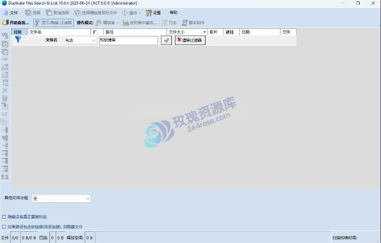Click the expand-all plus icon in sidebar
This screenshot has height=243, width=381.
click(x=5, y=44)
